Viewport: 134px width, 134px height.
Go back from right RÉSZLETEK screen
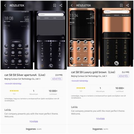[72, 5]
